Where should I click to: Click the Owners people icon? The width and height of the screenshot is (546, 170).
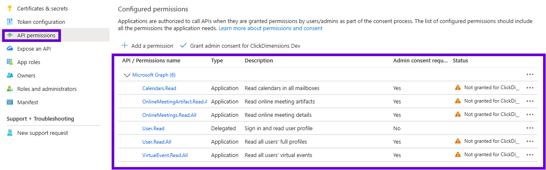click(10, 75)
